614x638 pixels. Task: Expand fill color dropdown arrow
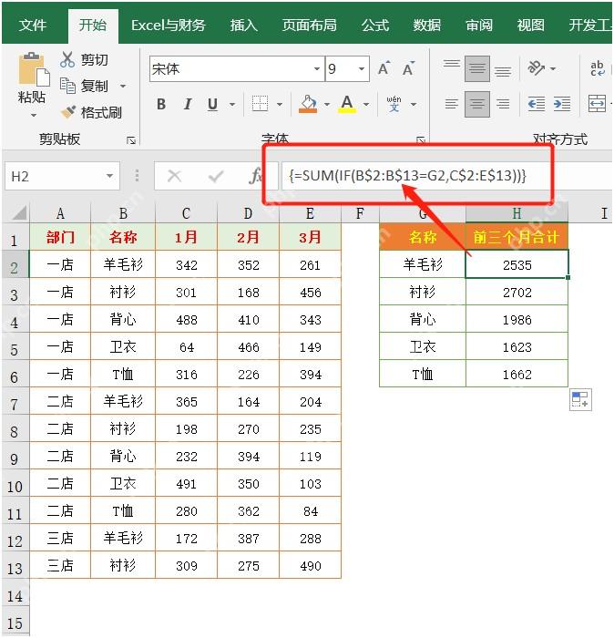tap(327, 105)
